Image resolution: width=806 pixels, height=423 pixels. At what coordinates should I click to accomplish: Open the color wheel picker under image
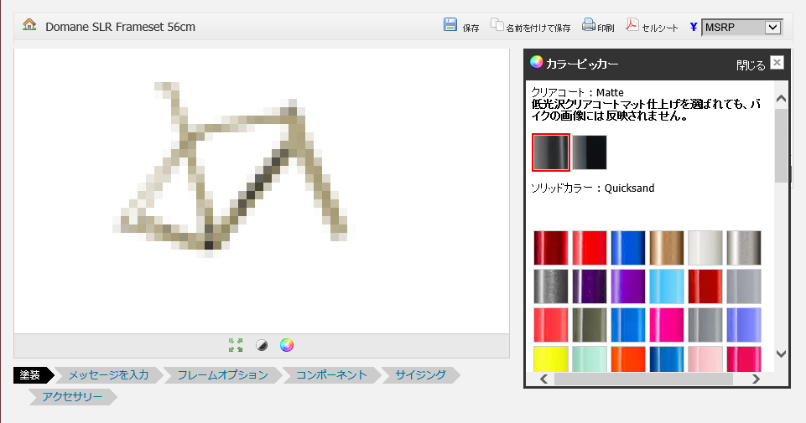[287, 345]
